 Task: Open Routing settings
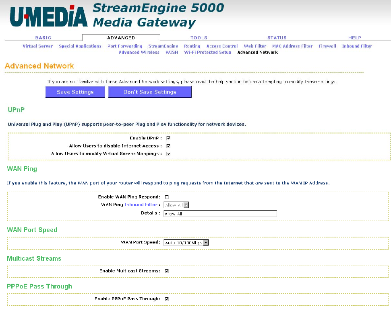[192, 46]
